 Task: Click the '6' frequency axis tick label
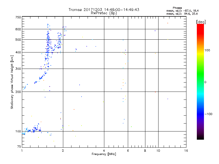coord(128,151)
